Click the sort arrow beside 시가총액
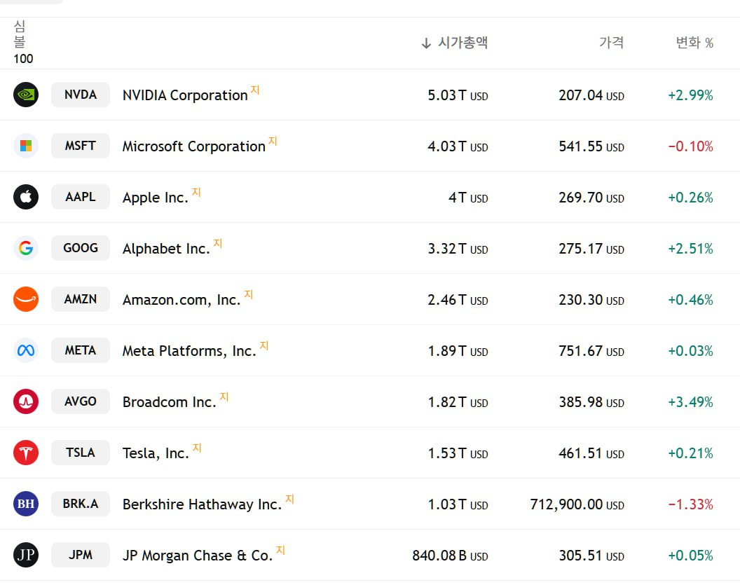Viewport: 740px width, 585px height. pos(426,43)
